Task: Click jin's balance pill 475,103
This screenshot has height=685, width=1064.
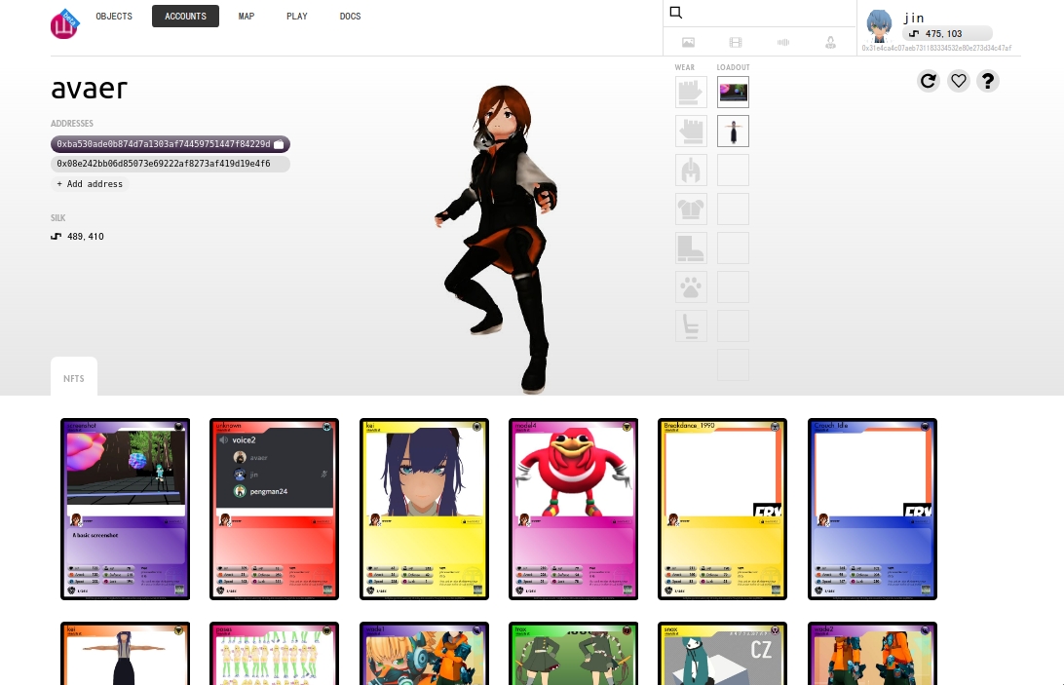Action: tap(947, 34)
